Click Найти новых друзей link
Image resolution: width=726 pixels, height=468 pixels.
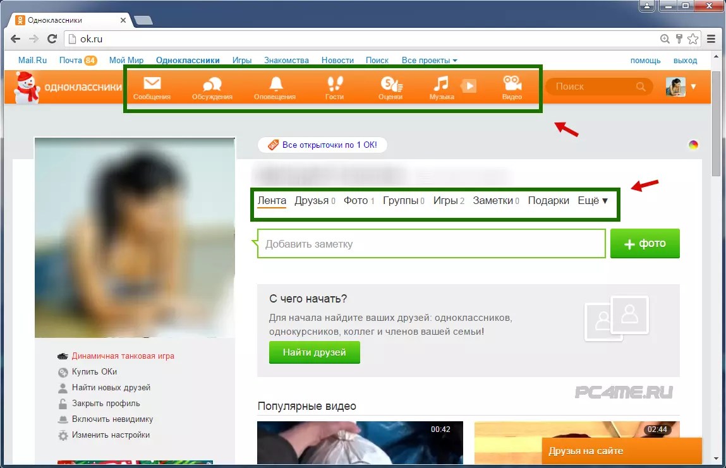(x=111, y=387)
